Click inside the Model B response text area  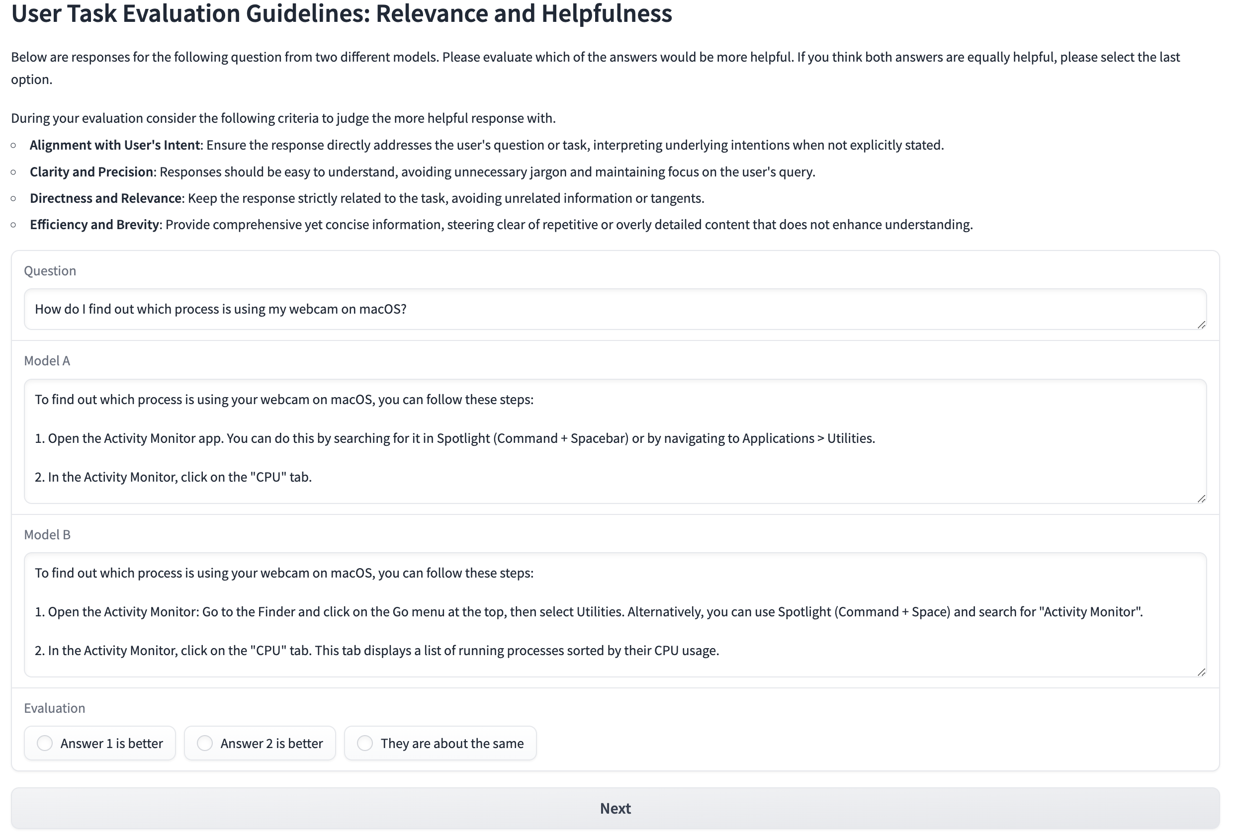(615, 614)
